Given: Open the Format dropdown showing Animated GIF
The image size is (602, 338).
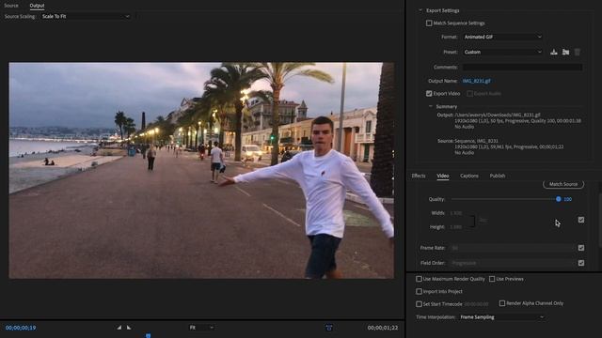Looking at the screenshot, I should click(502, 37).
